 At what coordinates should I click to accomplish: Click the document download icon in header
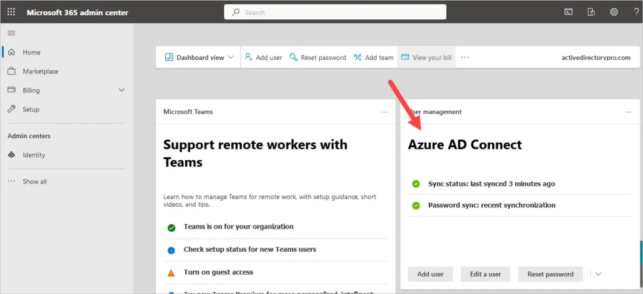591,12
